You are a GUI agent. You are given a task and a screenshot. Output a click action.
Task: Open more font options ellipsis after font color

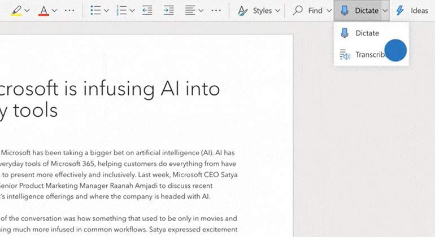tap(69, 11)
